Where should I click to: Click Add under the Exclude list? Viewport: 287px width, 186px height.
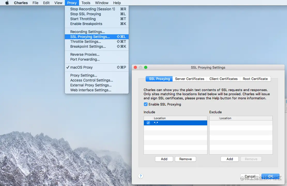230,159
